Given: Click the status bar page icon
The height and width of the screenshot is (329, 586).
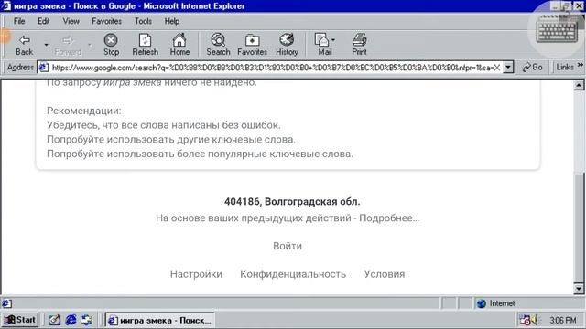Looking at the screenshot, I should coord(6,303).
